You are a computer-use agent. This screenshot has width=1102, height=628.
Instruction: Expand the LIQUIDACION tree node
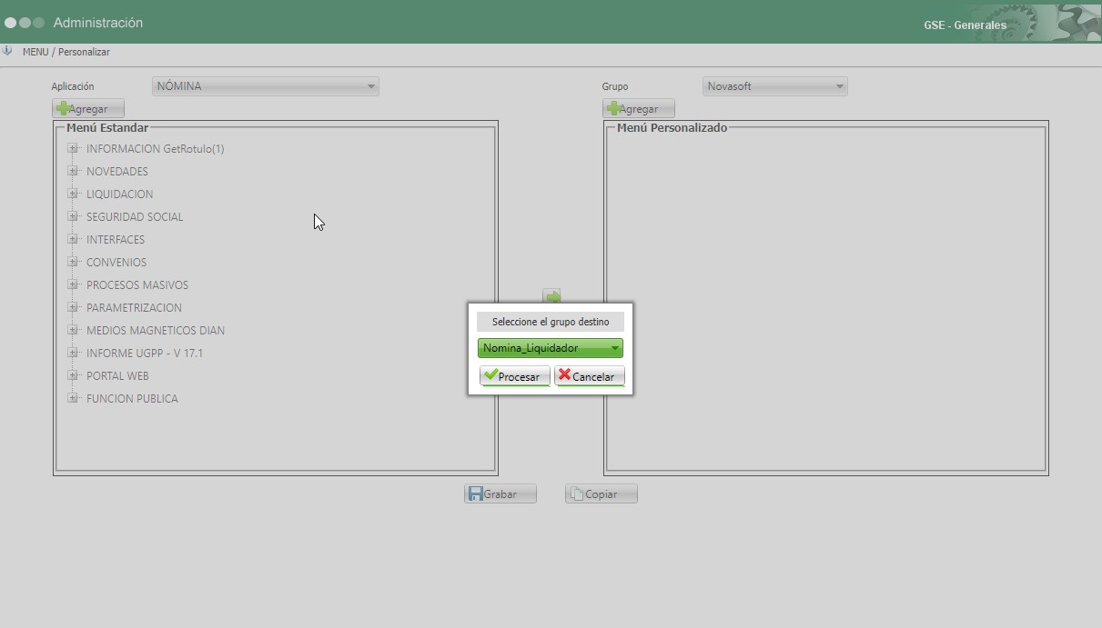point(73,194)
